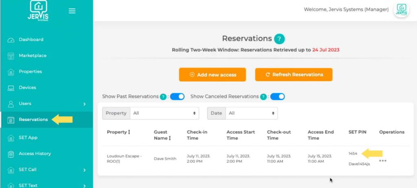Image resolution: width=417 pixels, height=188 pixels.
Task: Open the SET App menu item
Action: click(x=28, y=137)
